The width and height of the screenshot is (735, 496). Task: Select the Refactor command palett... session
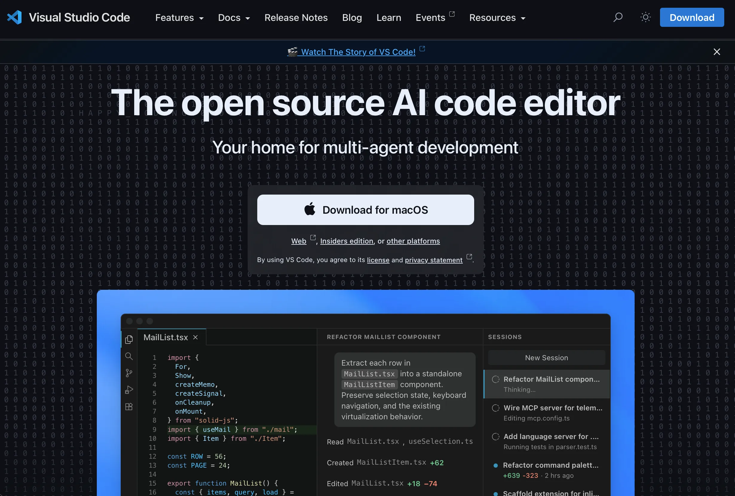point(547,470)
